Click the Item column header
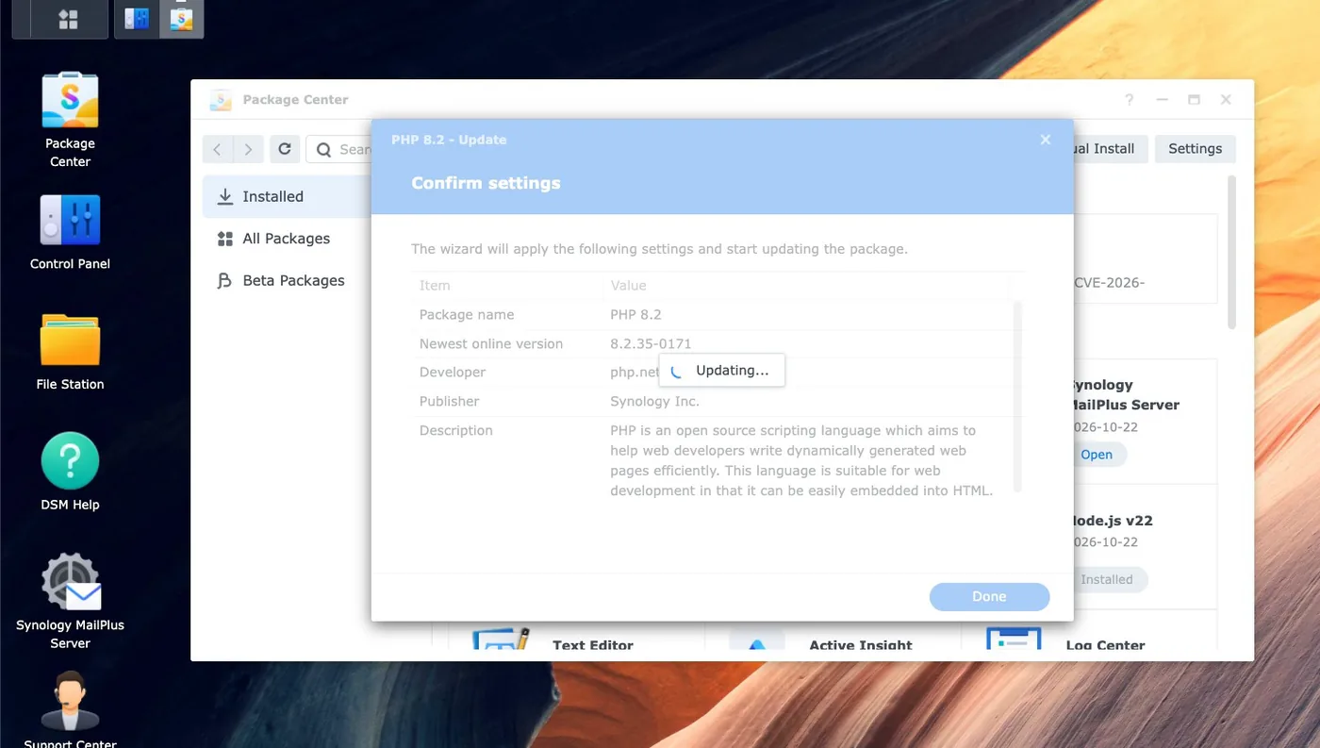Screen dimensions: 1320x748 coord(435,285)
